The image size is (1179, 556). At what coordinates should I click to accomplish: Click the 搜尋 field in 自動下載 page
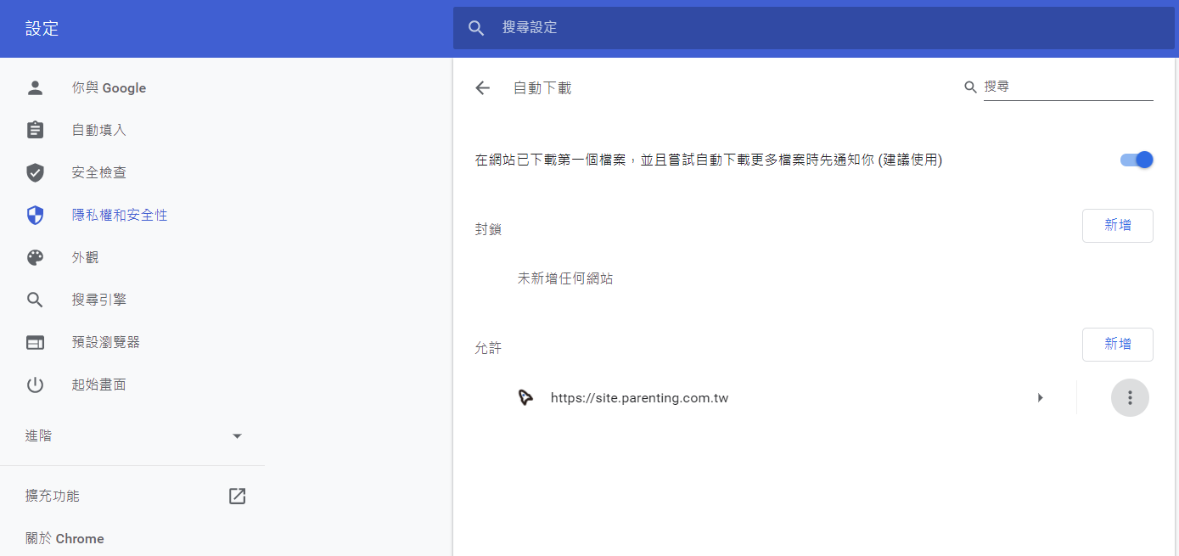(x=1067, y=87)
